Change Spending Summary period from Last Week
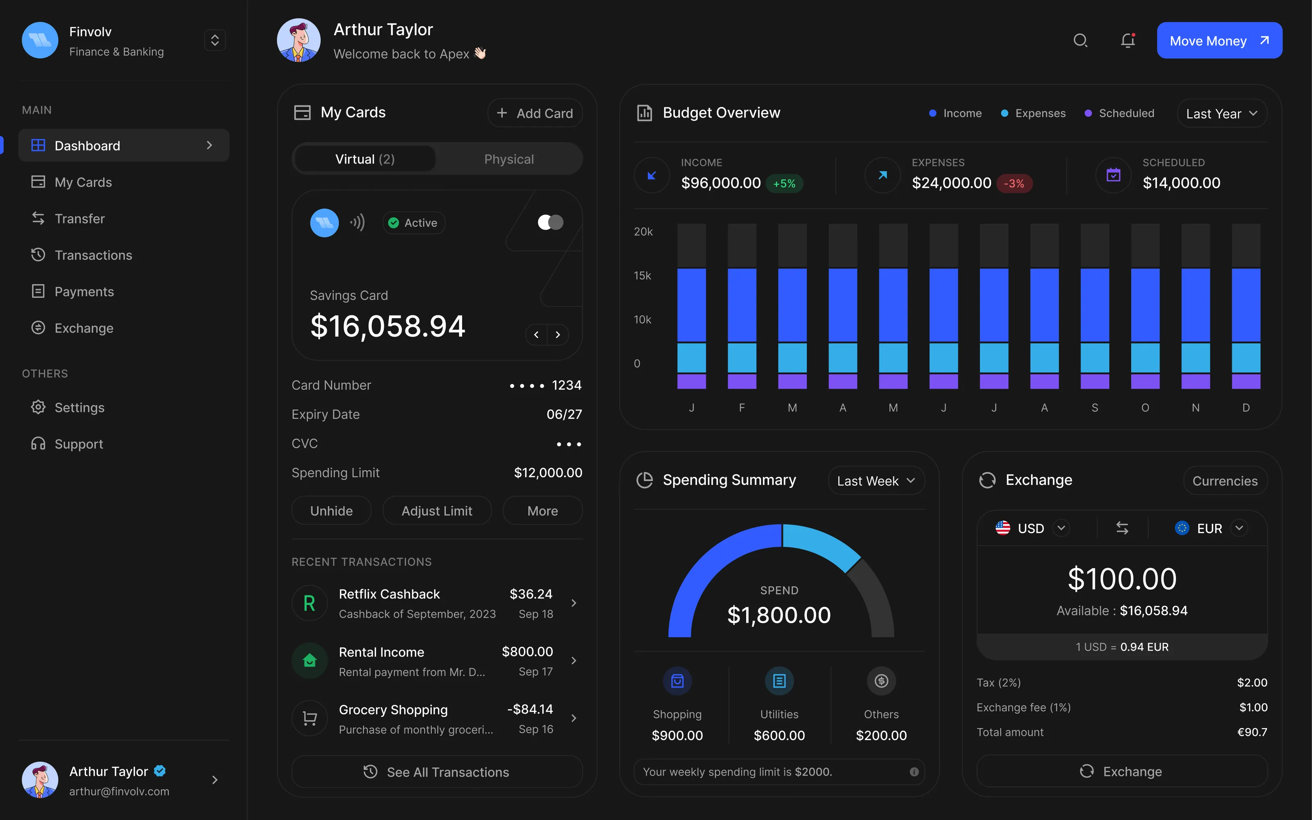The height and width of the screenshot is (820, 1312). [875, 481]
